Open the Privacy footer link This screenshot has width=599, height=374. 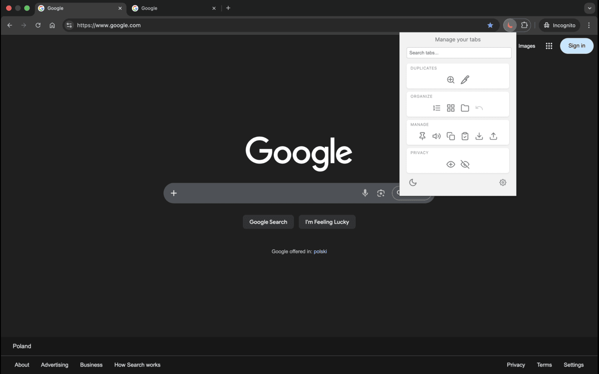[x=516, y=365]
